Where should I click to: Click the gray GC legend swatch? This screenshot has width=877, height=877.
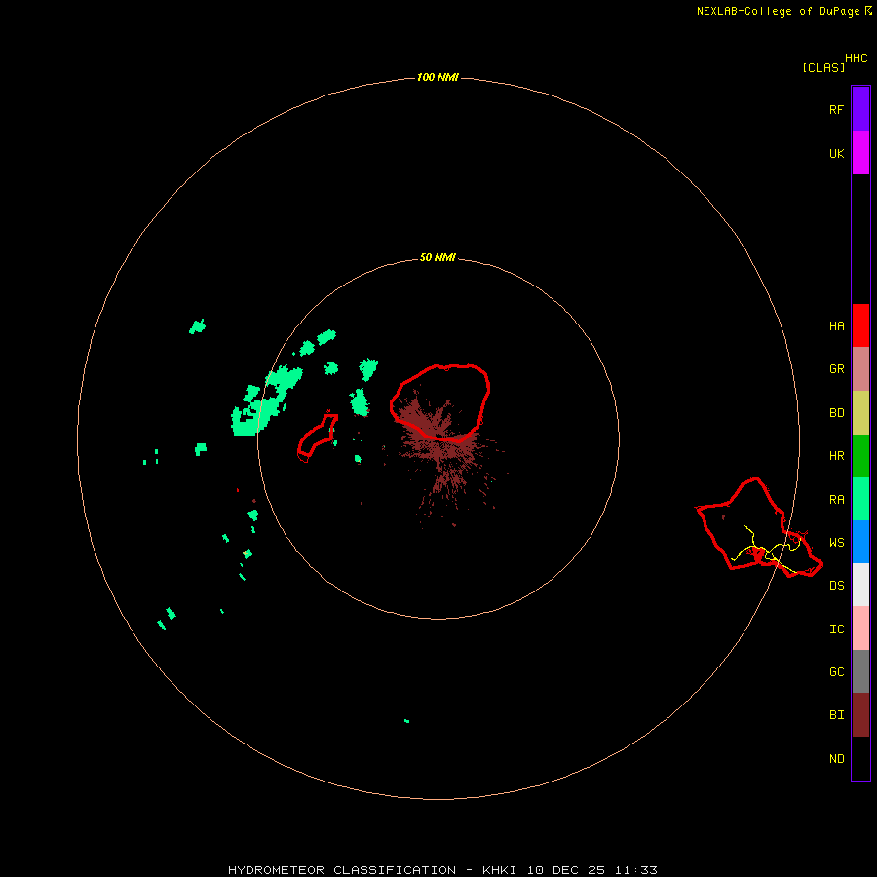pos(860,671)
